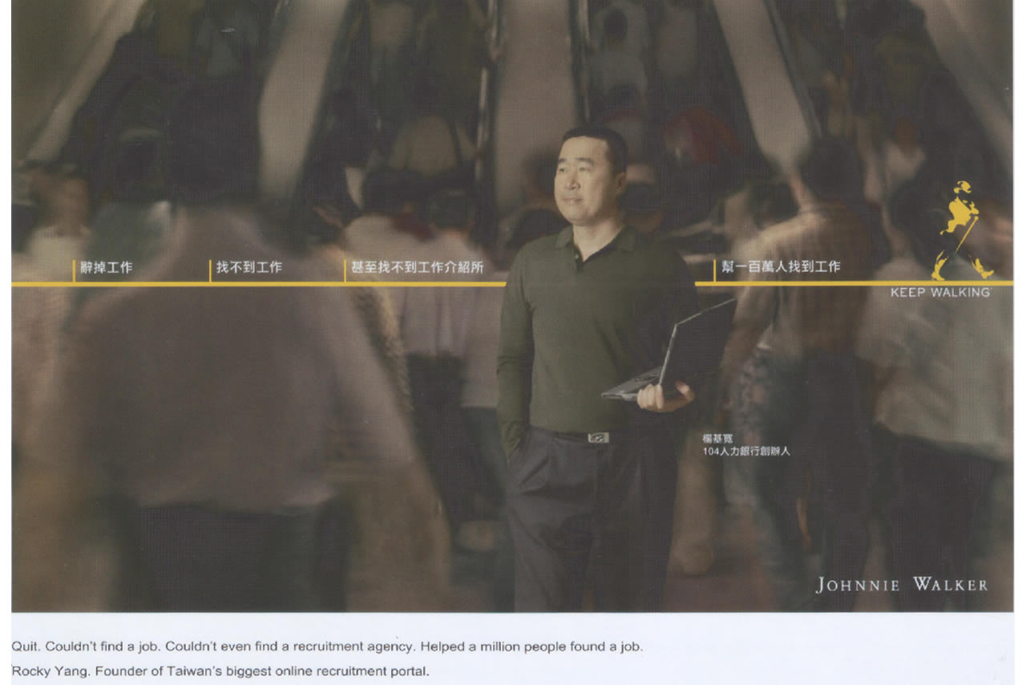This screenshot has width=1026, height=685.
Task: Select the 甚至找不到工作介紹所 timeline label
Action: coord(418,268)
